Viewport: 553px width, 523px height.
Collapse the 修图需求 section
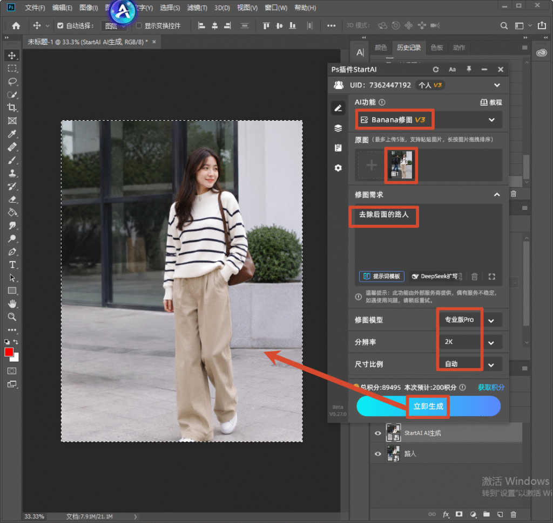tap(497, 195)
